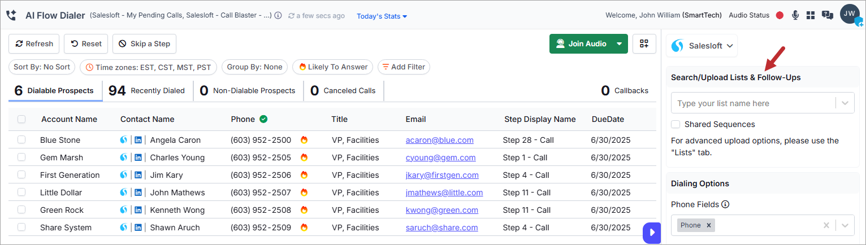866x245 pixels.
Task: Switch to the Callbacks tab
Action: click(x=625, y=90)
